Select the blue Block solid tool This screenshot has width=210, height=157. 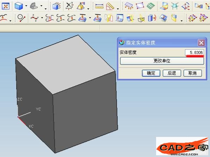point(19,6)
